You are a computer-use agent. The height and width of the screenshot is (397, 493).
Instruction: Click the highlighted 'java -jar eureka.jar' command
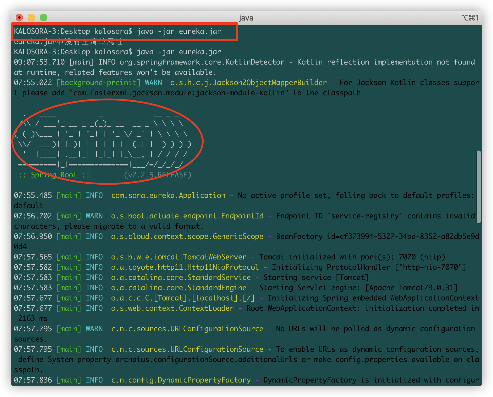click(x=179, y=31)
